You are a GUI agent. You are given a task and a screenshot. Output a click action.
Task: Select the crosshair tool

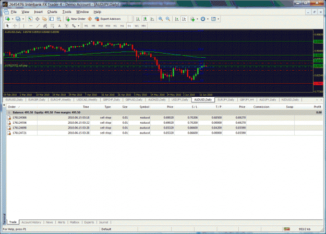[x=15, y=26]
